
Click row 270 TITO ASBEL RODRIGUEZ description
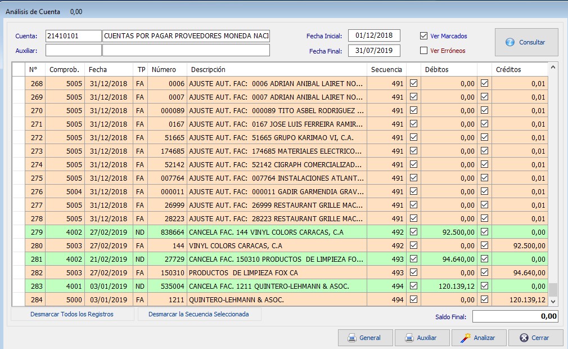tap(276, 110)
